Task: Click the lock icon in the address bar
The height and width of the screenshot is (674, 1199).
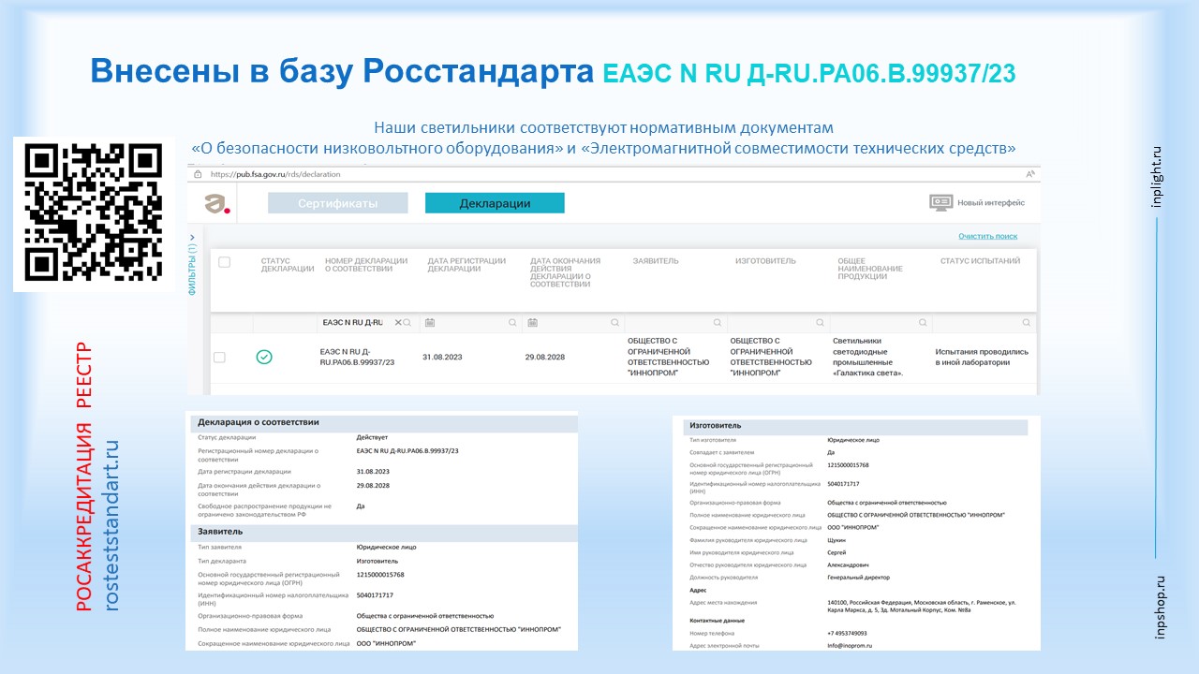Action: click(x=198, y=174)
